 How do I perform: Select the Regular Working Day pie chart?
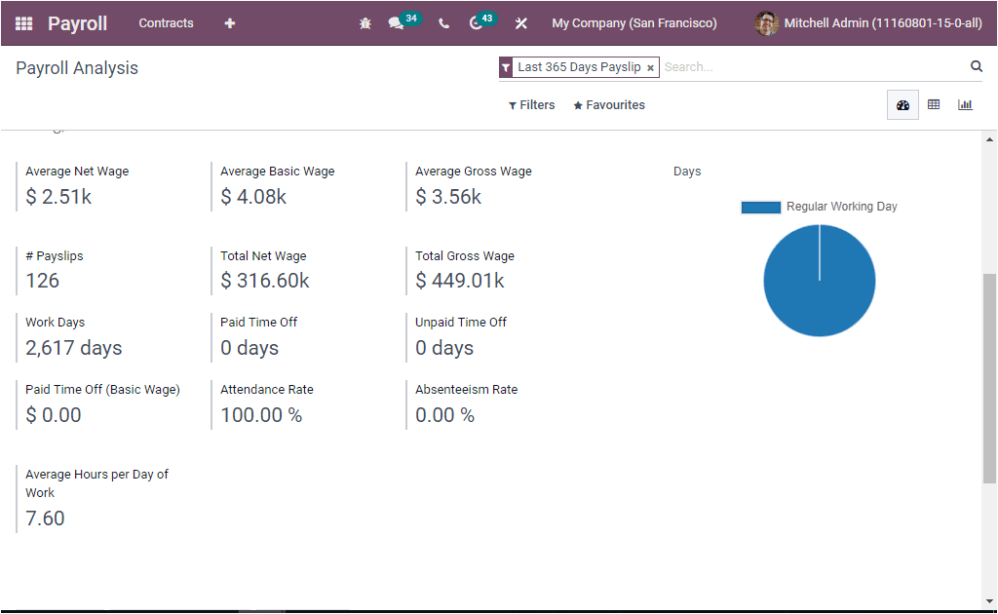click(x=819, y=281)
